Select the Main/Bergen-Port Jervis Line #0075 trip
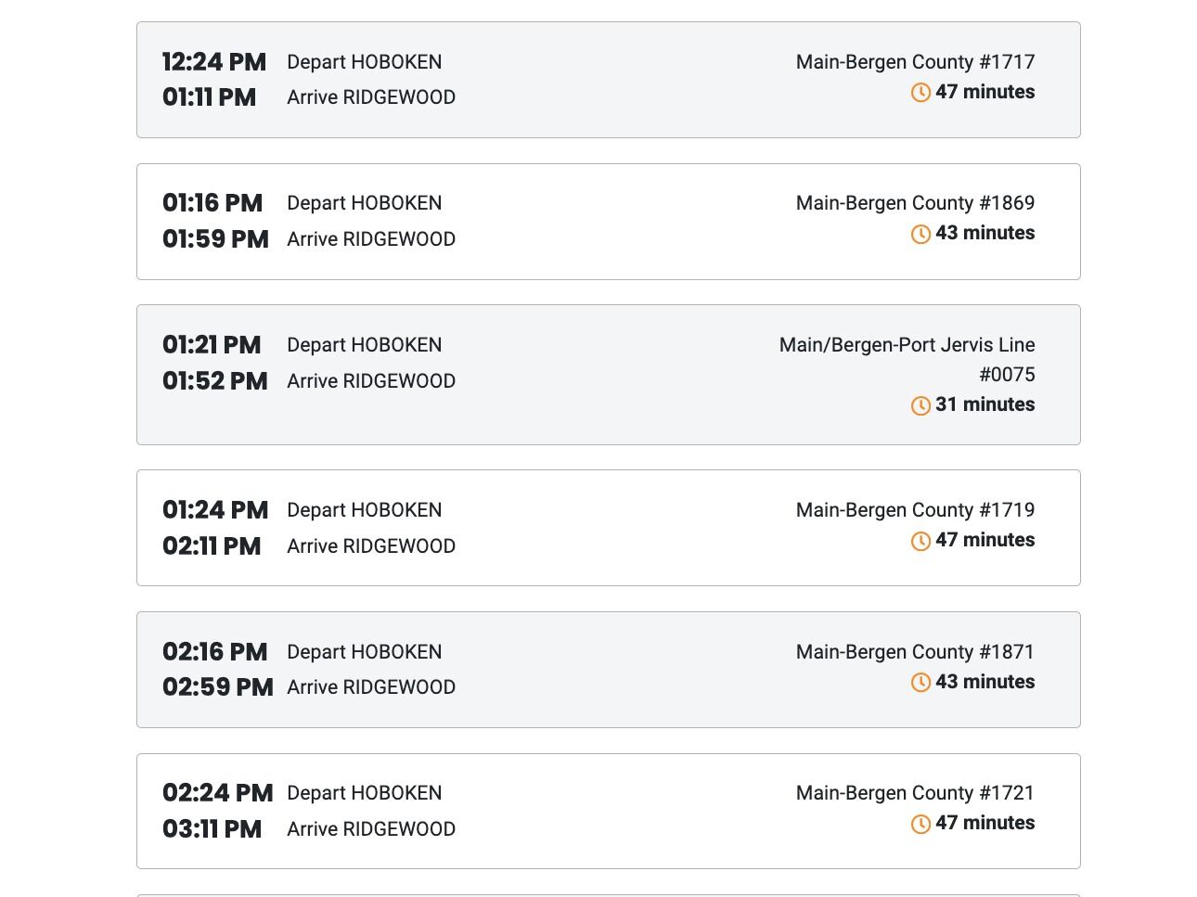Image resolution: width=1197 pixels, height=897 pixels. click(x=609, y=375)
